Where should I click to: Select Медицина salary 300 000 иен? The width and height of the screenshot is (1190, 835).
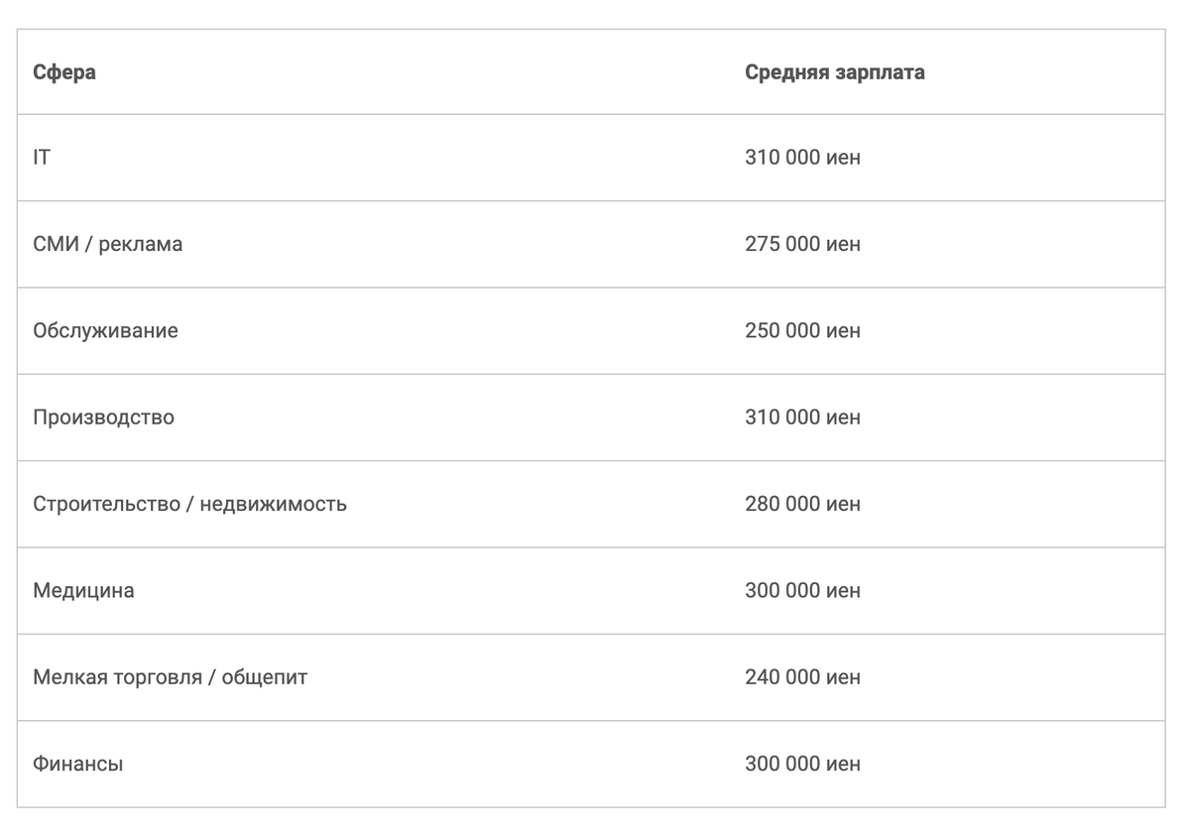pos(802,591)
